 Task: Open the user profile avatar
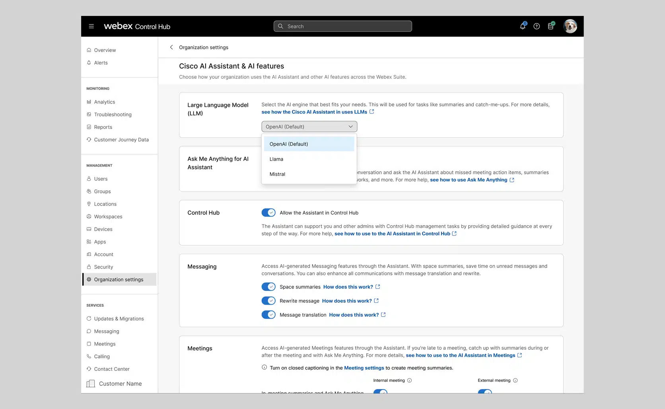(570, 26)
